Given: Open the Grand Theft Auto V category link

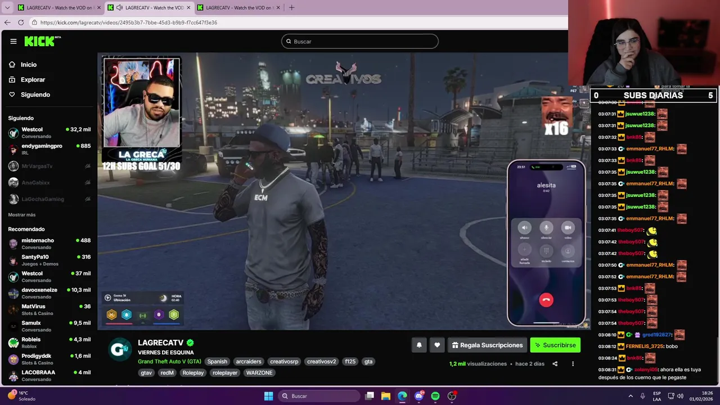Looking at the screenshot, I should click(x=169, y=362).
